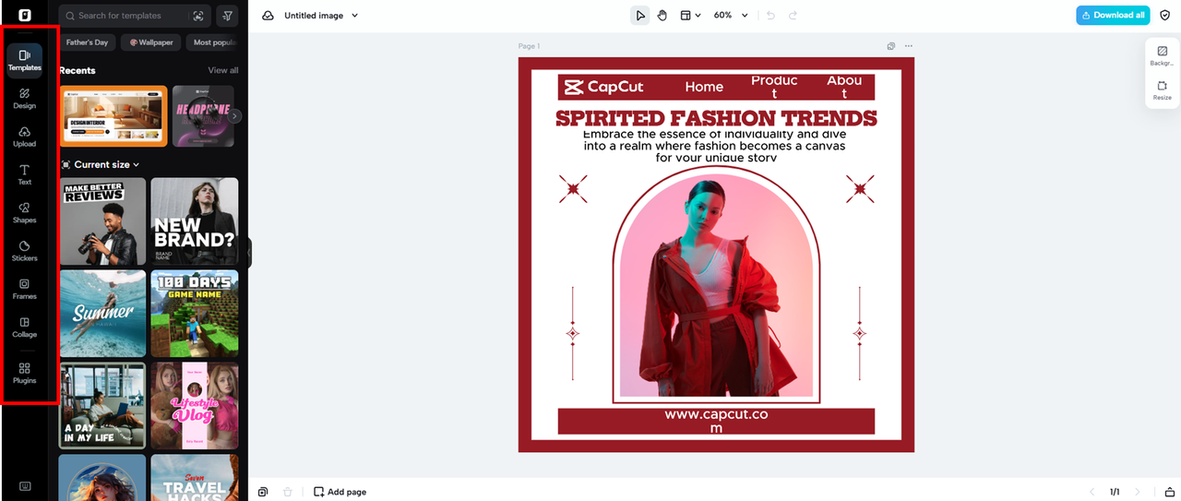1181x501 pixels.
Task: Click the Undo arrow
Action: click(x=770, y=16)
